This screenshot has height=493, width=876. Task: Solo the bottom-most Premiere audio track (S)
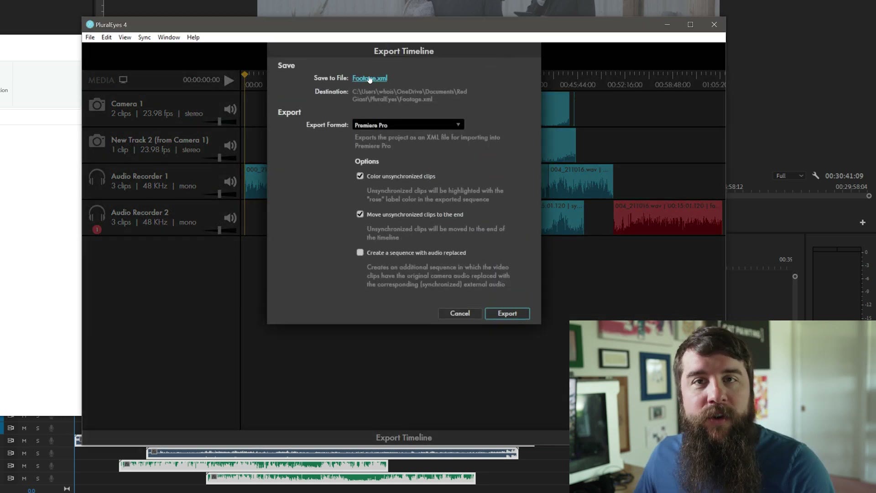38,478
